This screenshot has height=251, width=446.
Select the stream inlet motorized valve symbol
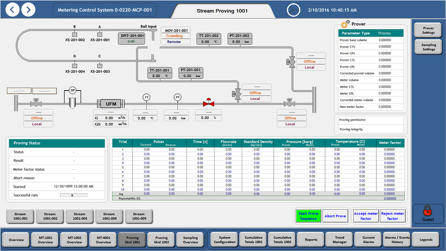coord(36,103)
